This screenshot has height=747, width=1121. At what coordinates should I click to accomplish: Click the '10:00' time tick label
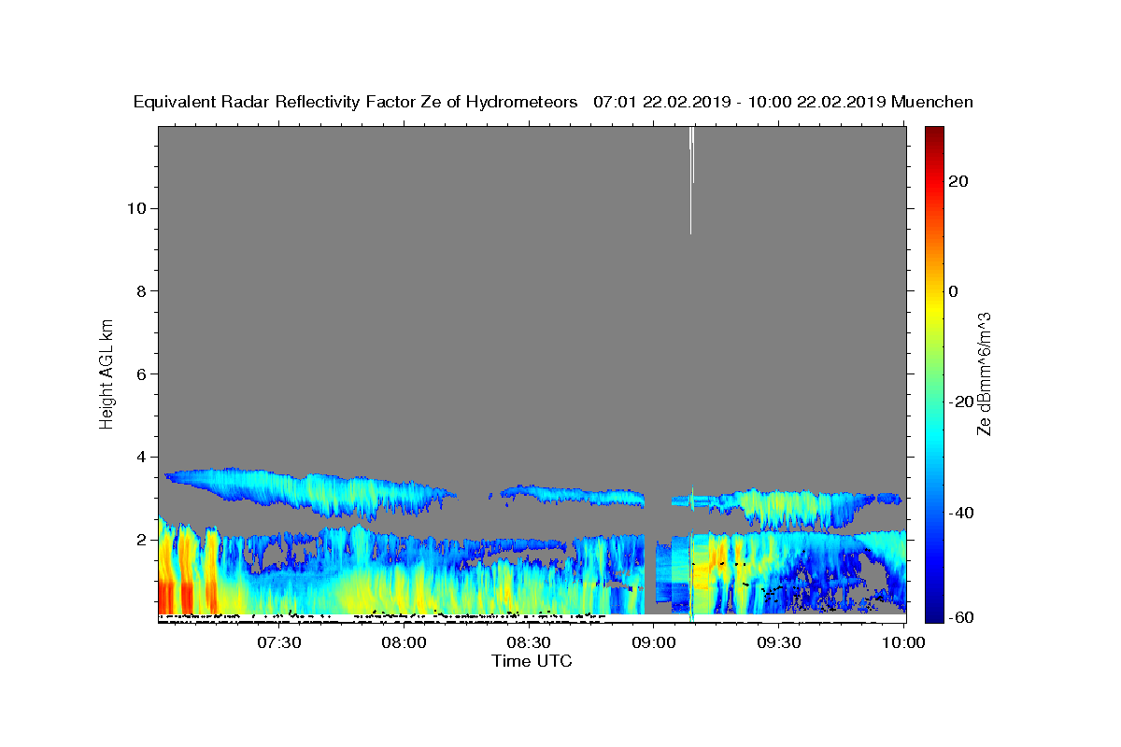(x=903, y=642)
